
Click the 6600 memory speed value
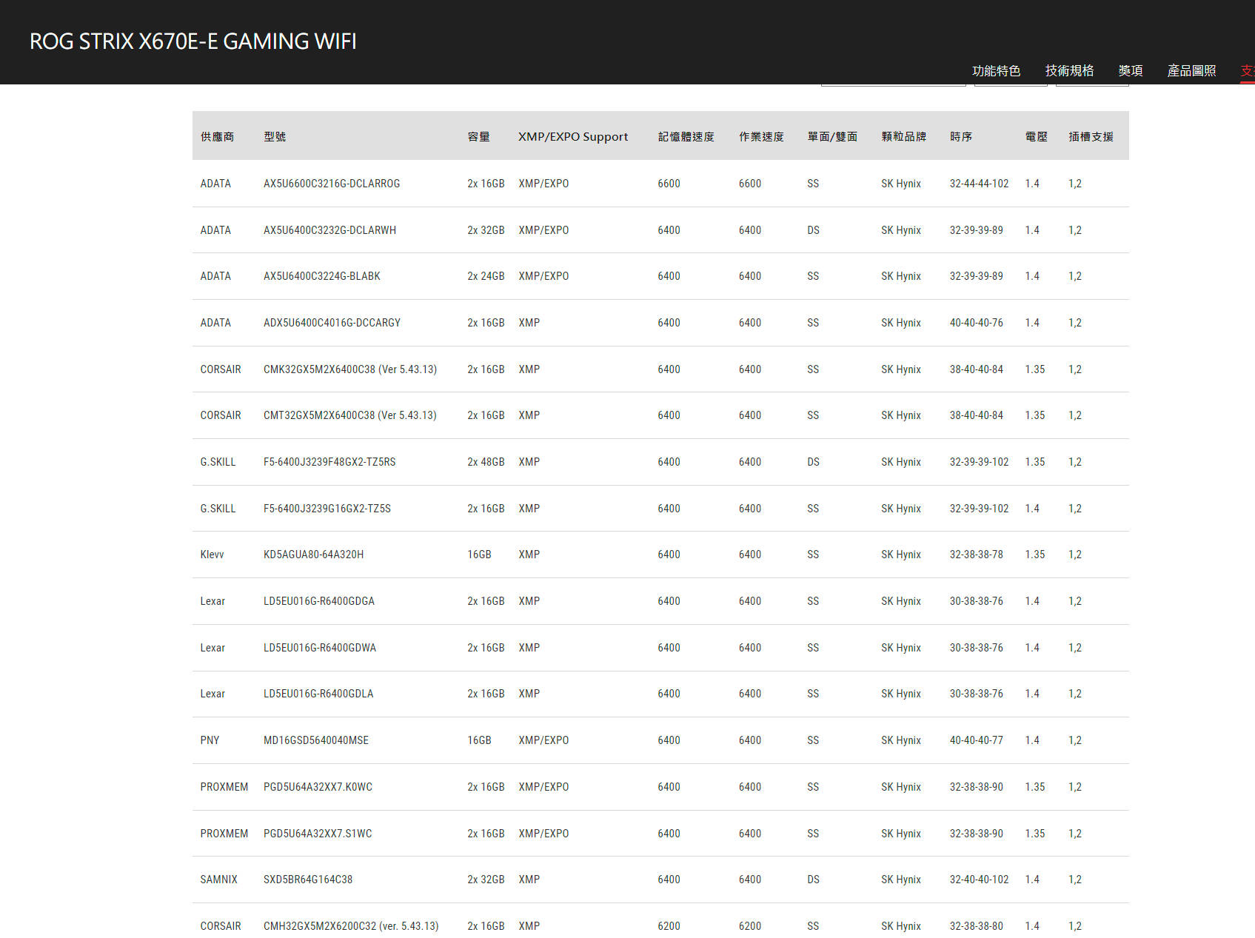pos(669,184)
